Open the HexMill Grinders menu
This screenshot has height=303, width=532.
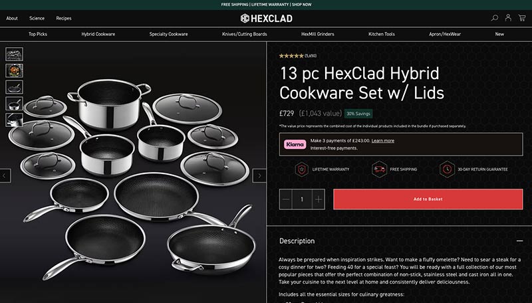[x=318, y=34]
